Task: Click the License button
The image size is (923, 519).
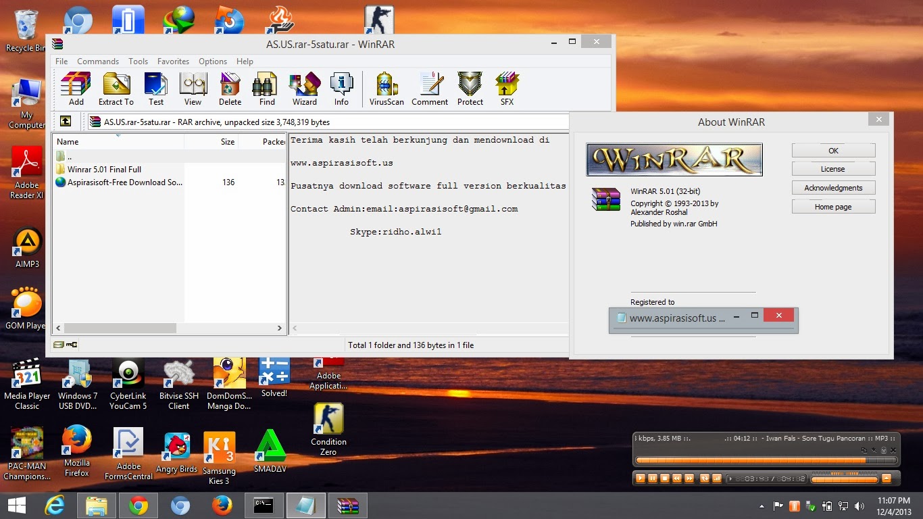Action: click(833, 169)
